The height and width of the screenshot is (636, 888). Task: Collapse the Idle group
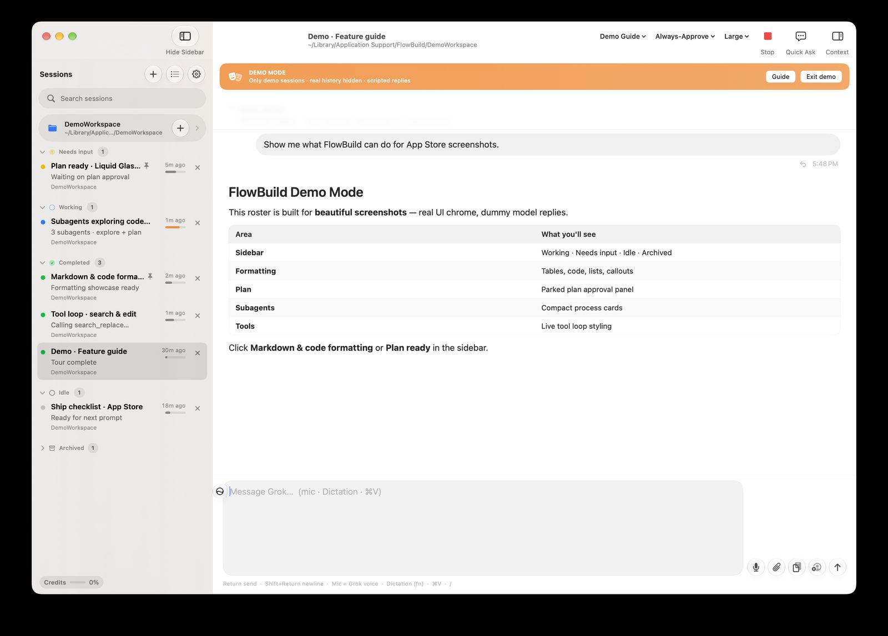pyautogui.click(x=43, y=393)
